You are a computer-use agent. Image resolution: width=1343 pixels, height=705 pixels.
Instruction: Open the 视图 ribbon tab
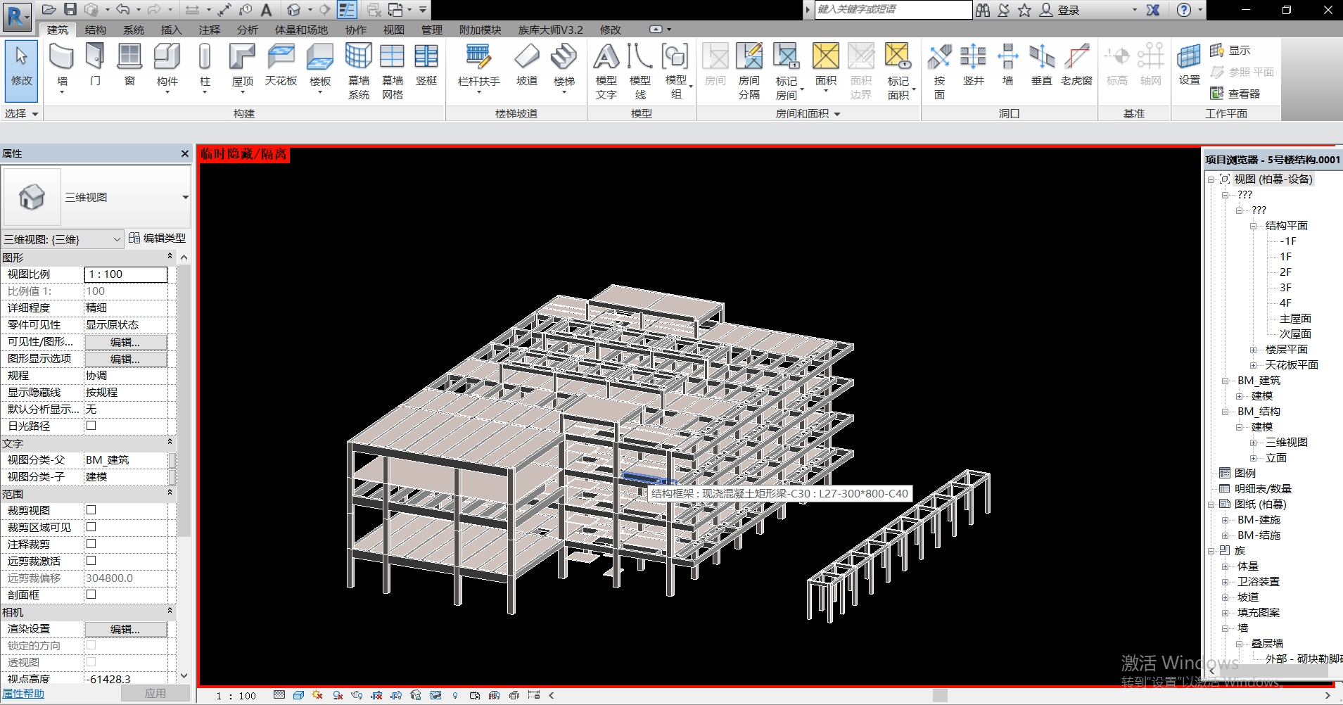(393, 30)
